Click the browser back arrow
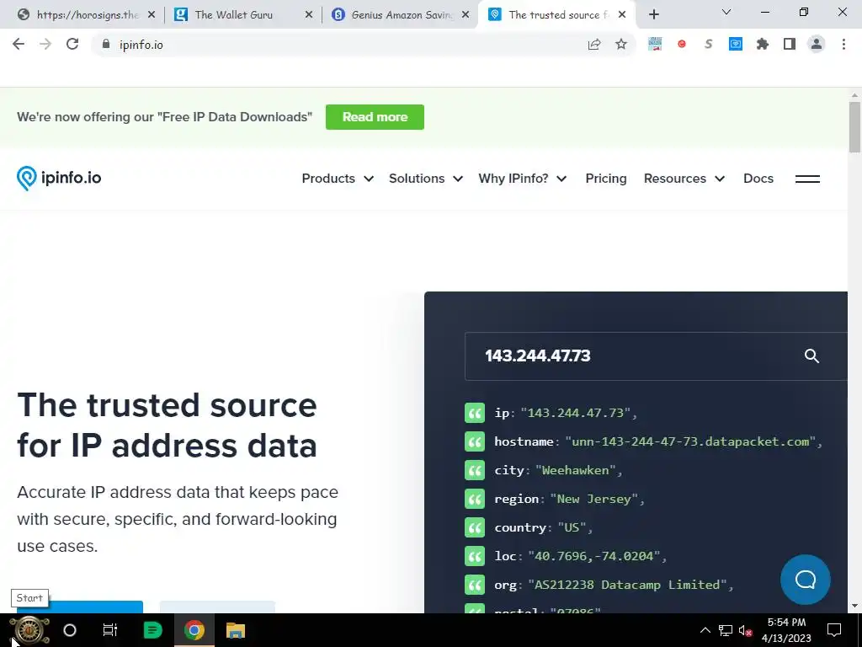Screen dimensions: 862x647 coord(19,44)
